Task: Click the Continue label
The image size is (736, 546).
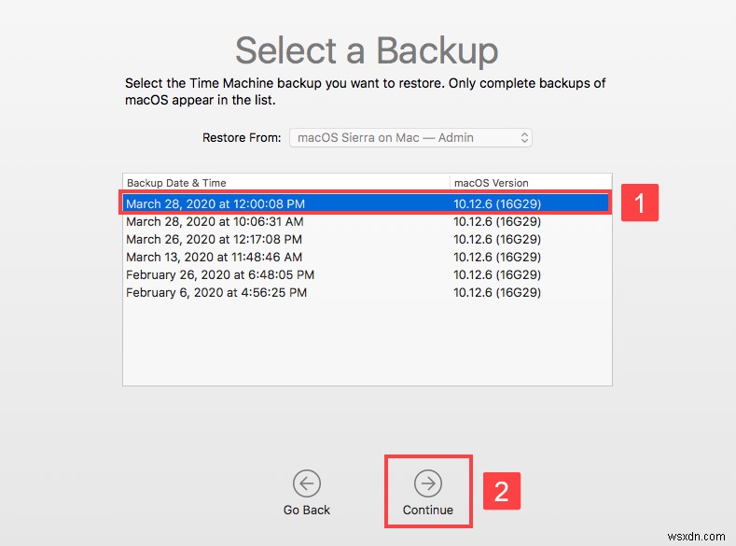Action: (x=428, y=510)
